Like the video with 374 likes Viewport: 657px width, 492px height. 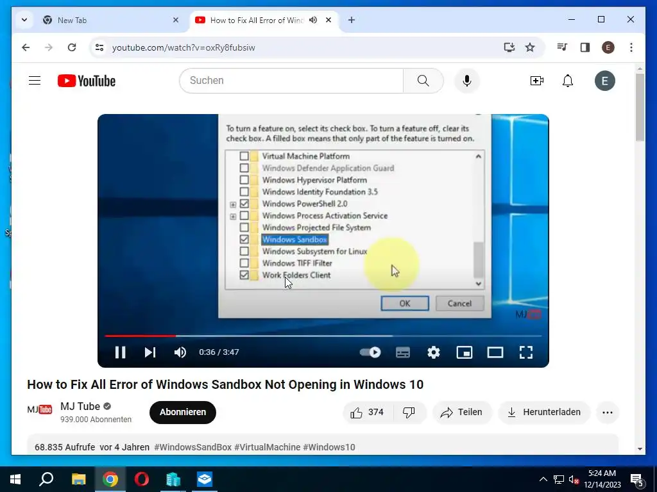[x=368, y=412]
